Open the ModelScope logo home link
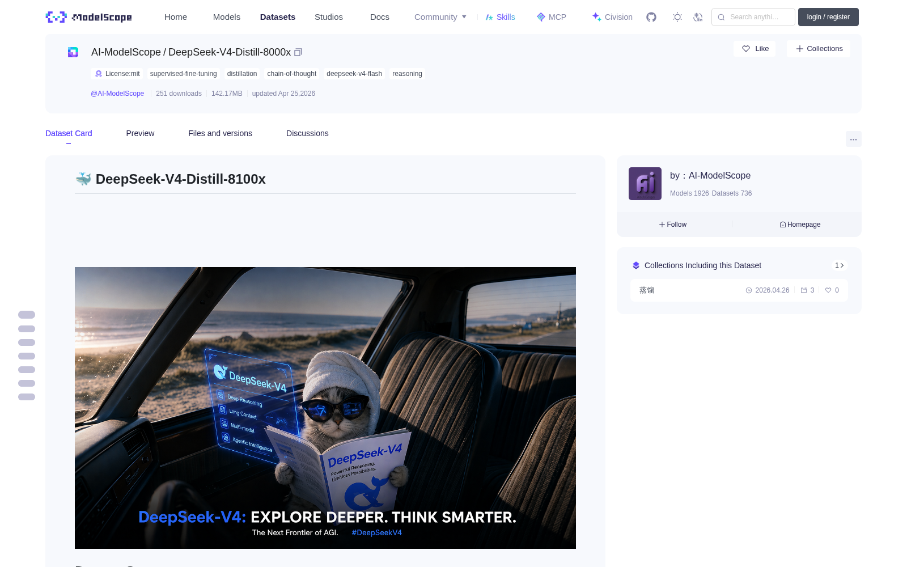This screenshot has width=907, height=567. point(88,17)
